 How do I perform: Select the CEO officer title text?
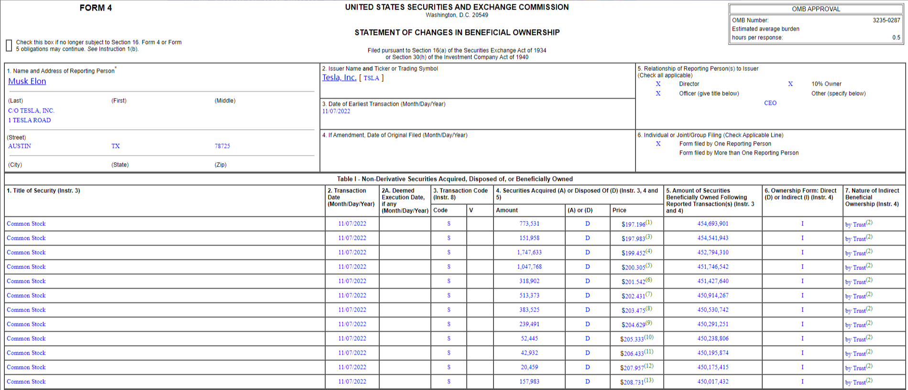(x=770, y=103)
